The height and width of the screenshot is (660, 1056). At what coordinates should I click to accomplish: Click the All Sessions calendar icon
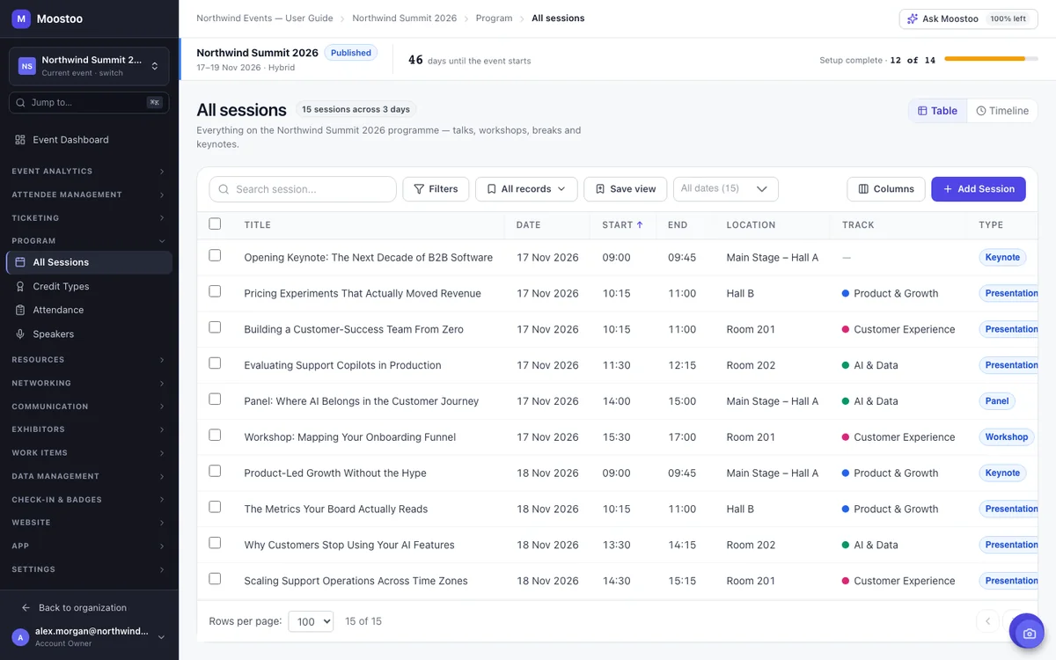20,262
